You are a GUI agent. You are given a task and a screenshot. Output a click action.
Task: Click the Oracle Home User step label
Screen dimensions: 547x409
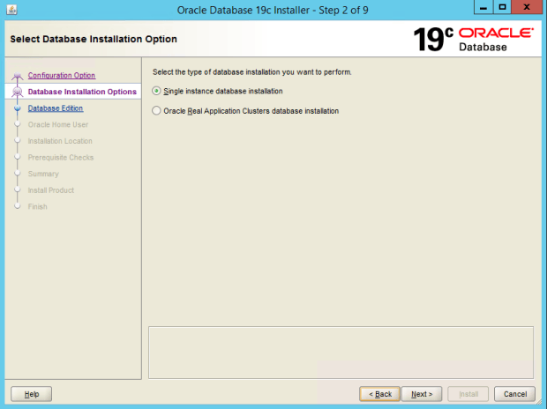click(x=58, y=124)
